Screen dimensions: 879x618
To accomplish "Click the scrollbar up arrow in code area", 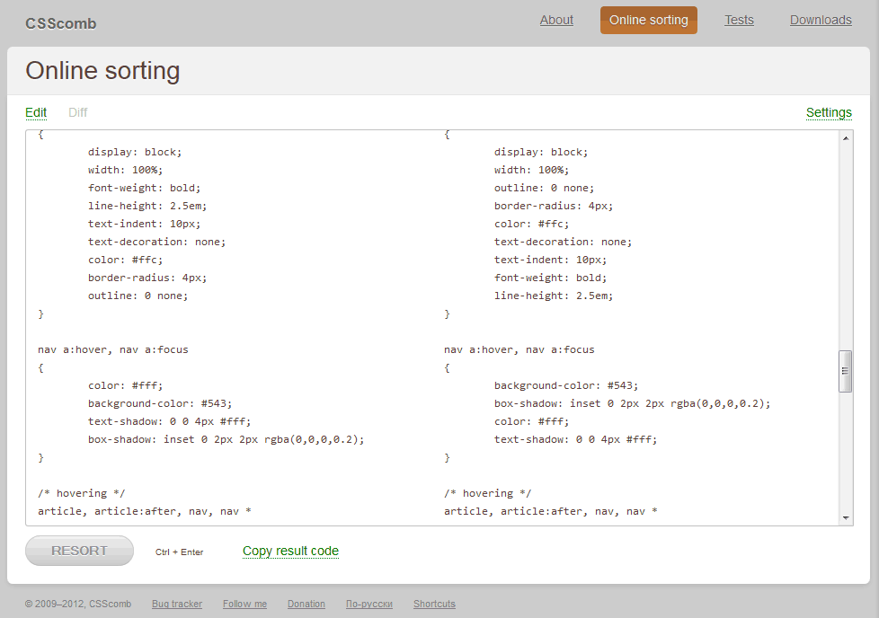I will [x=846, y=138].
